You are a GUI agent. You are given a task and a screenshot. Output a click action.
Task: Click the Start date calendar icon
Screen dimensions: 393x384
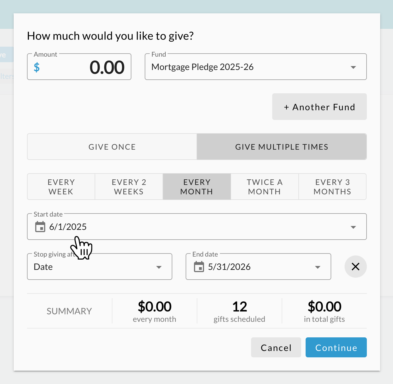tap(40, 227)
